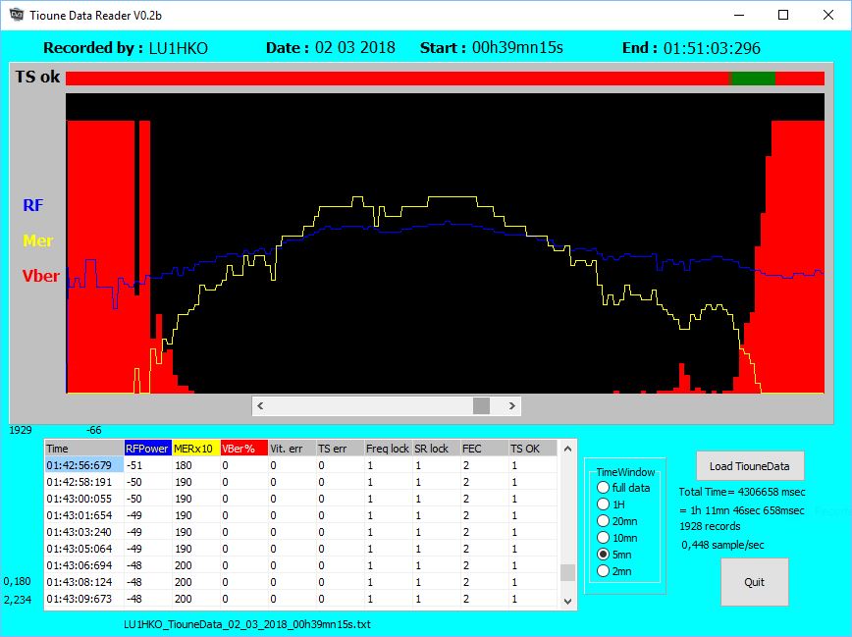Click the yellow Mer legend label
Image resolution: width=852 pixels, height=637 pixels.
coord(38,240)
